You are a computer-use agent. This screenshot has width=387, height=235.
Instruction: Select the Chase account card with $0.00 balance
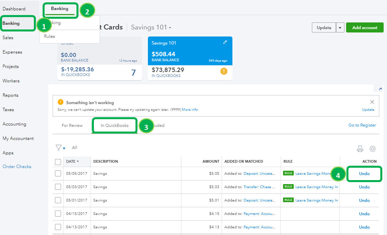tap(100, 59)
